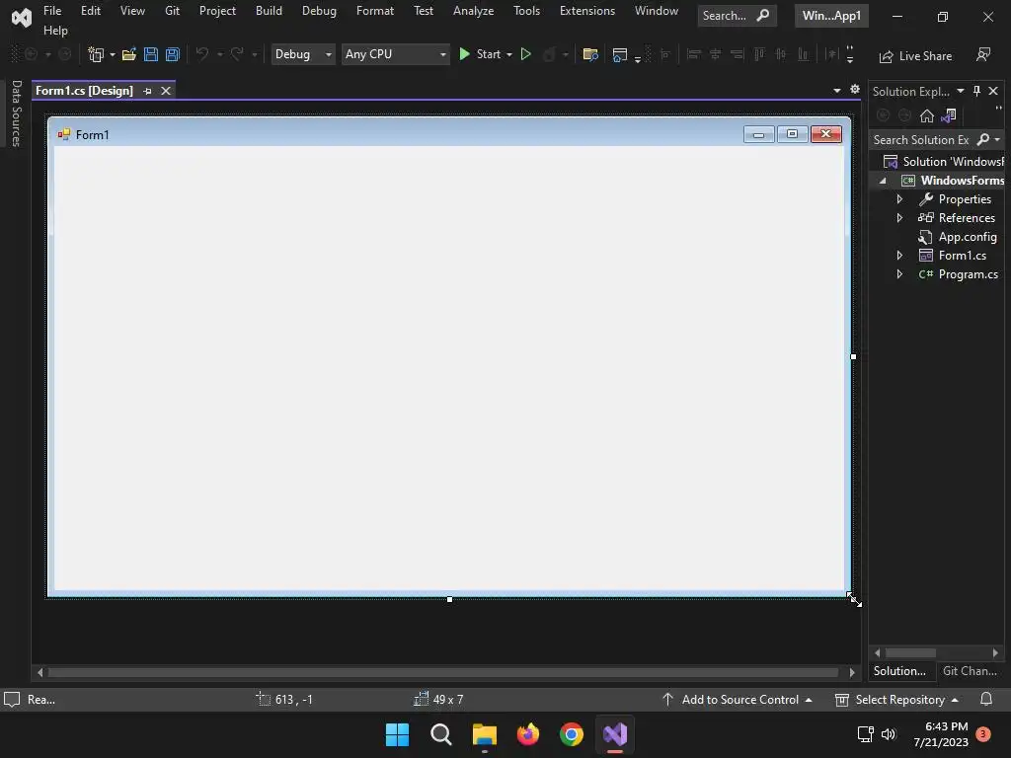Viewport: 1011px width, 758px height.
Task: Click the Align Lefts layout icon
Action: click(694, 55)
